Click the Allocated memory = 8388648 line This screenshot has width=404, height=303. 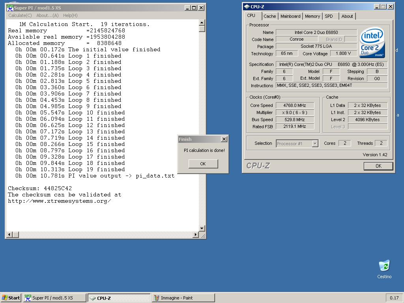(65, 43)
